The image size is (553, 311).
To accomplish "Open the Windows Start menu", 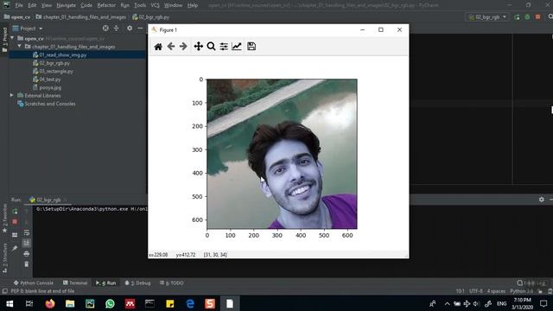I will coord(10,303).
